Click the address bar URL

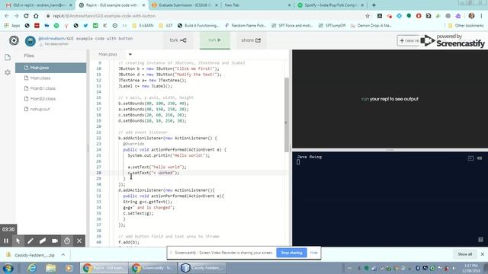104,16
